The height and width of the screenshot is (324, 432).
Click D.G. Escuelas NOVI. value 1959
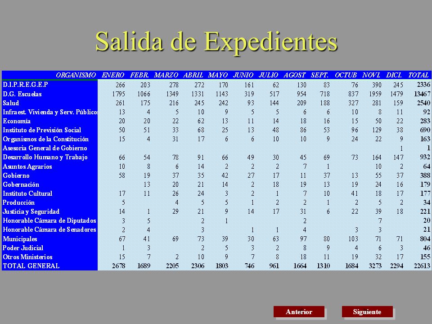point(375,94)
